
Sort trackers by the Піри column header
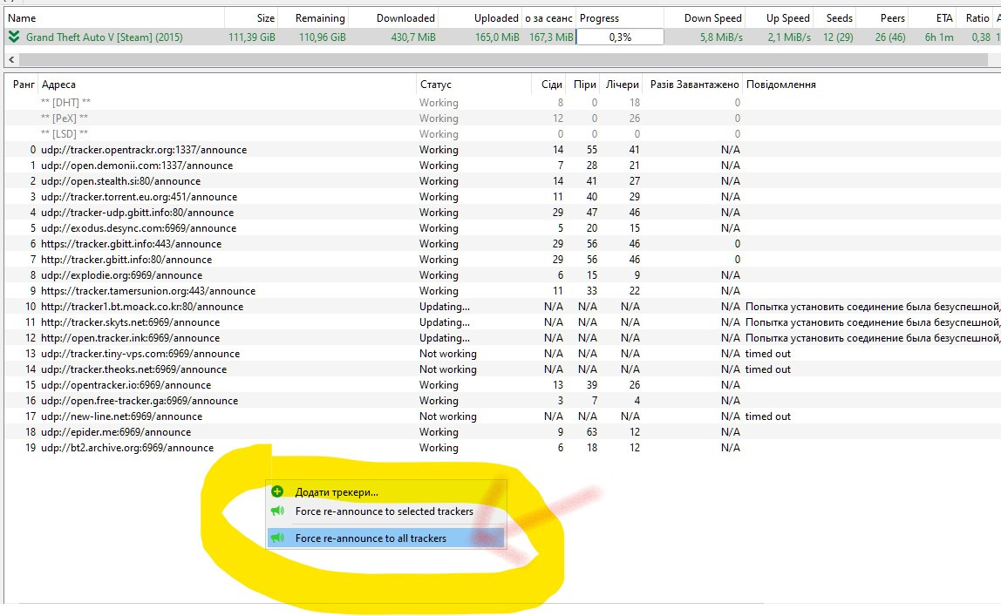pos(584,85)
